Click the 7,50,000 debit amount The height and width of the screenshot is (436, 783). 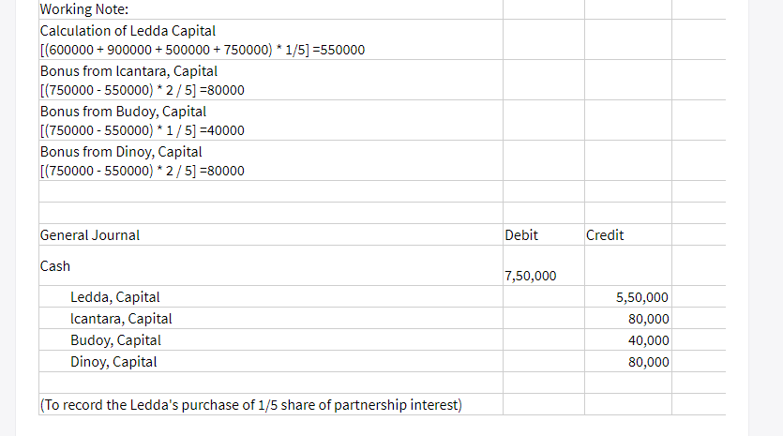[530, 276]
